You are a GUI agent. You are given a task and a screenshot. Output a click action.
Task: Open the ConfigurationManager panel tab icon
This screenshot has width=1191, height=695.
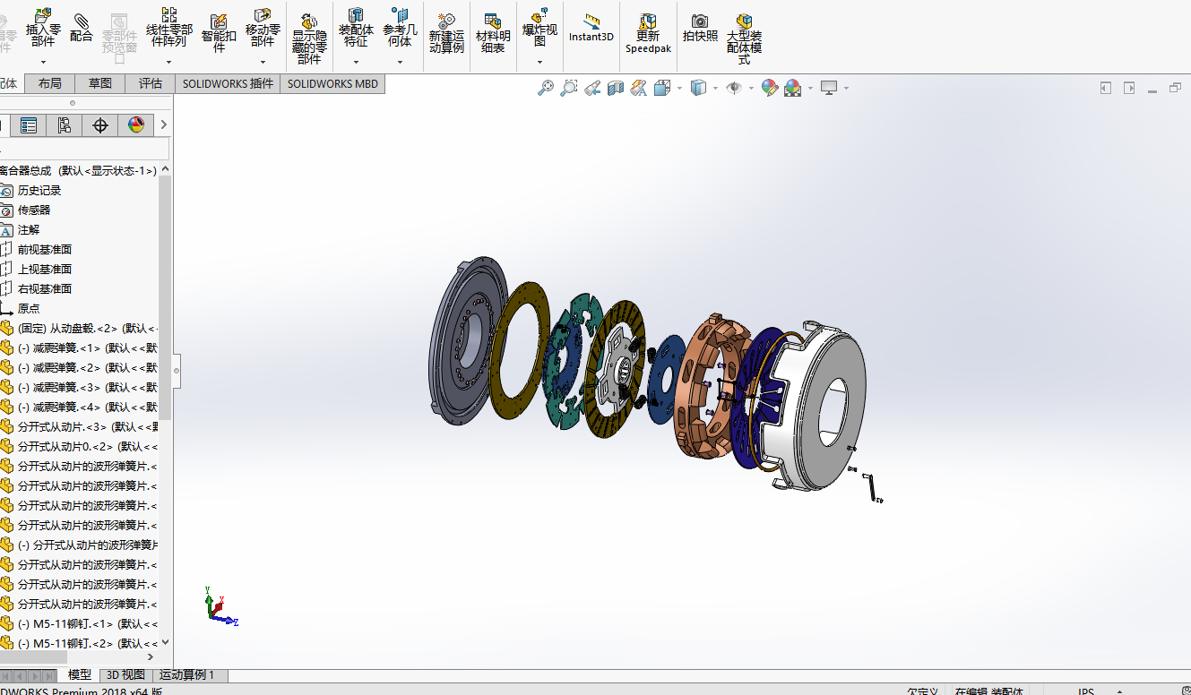pyautogui.click(x=64, y=125)
